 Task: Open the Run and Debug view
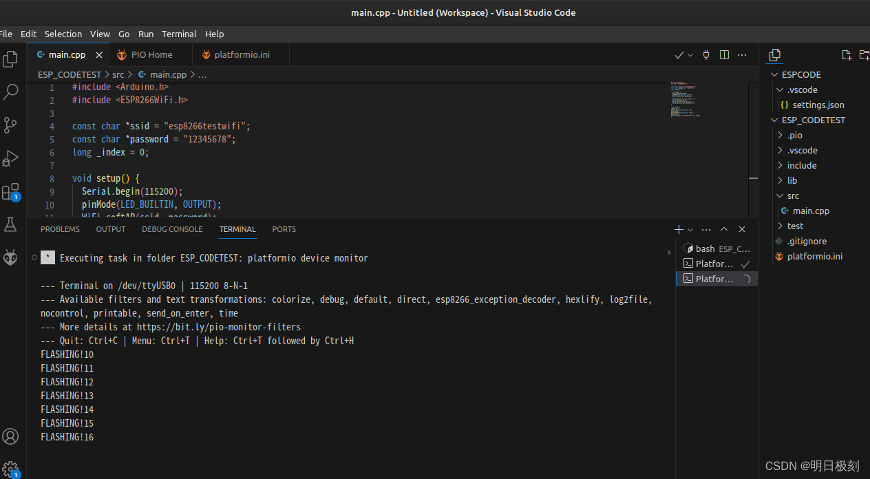click(x=10, y=158)
